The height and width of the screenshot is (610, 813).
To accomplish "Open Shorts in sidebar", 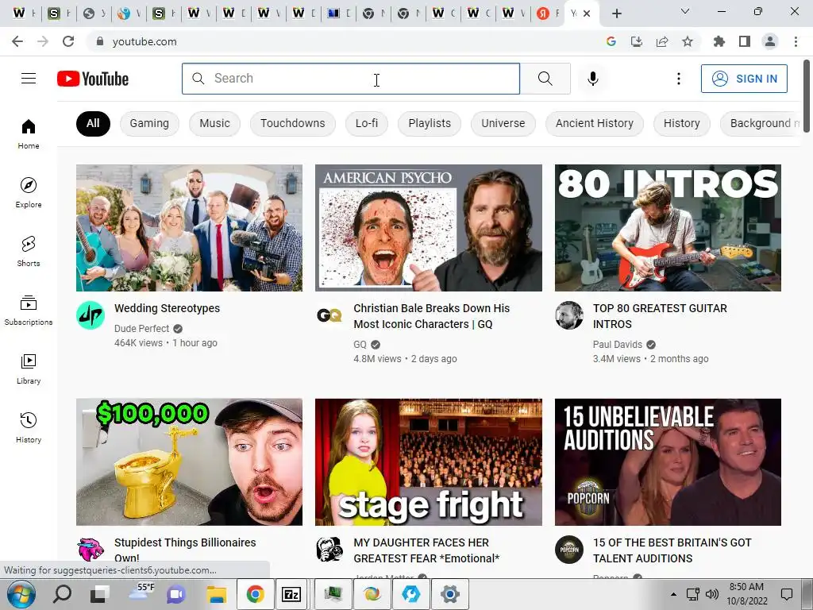I will pos(29,251).
